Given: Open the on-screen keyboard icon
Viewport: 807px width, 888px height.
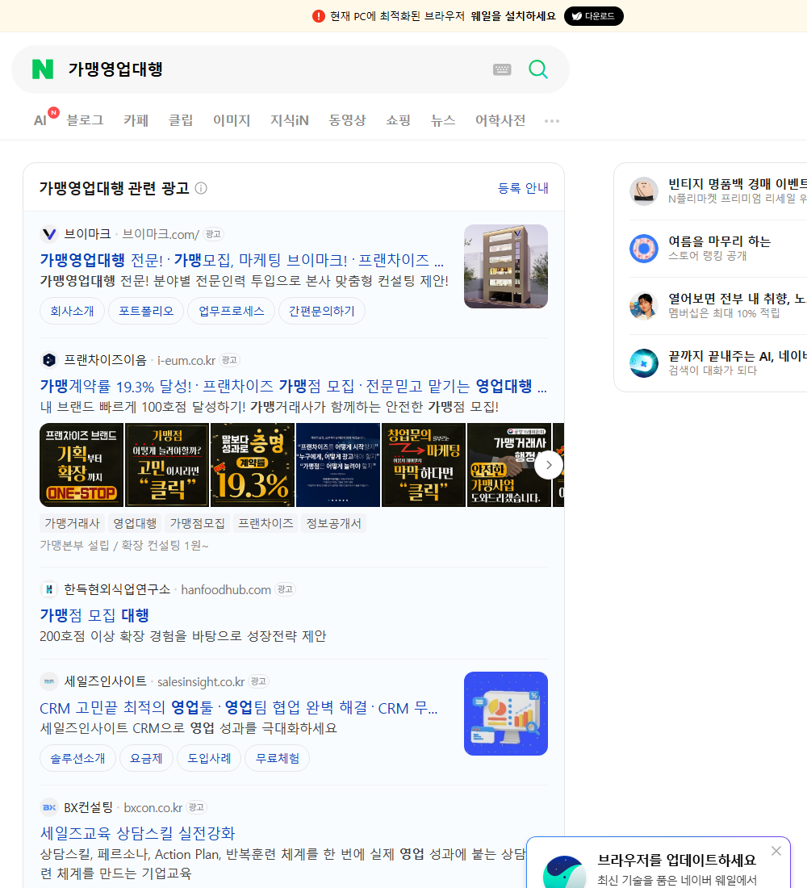Looking at the screenshot, I should (x=502, y=69).
